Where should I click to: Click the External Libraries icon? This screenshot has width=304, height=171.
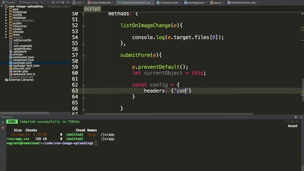[x=6, y=80]
